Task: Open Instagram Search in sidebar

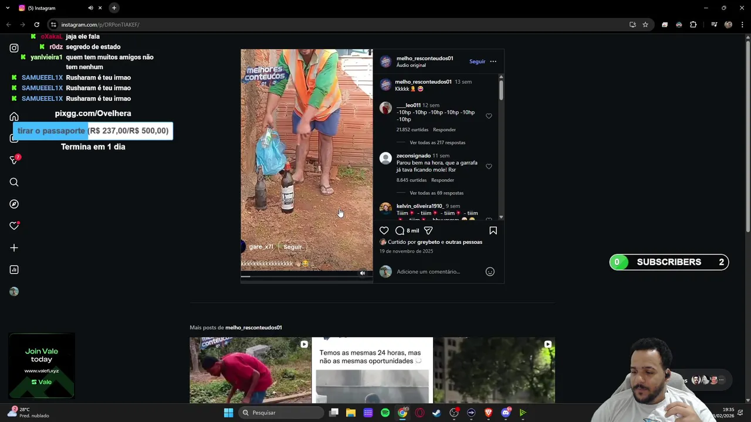Action: pyautogui.click(x=14, y=182)
